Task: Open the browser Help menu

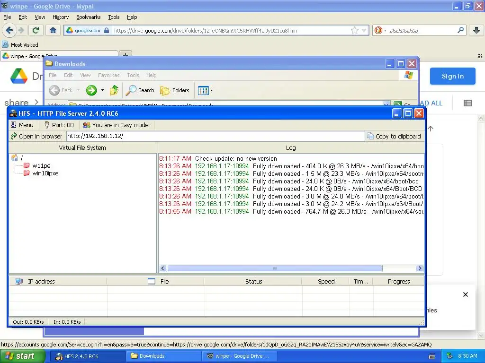Action: tap(132, 17)
